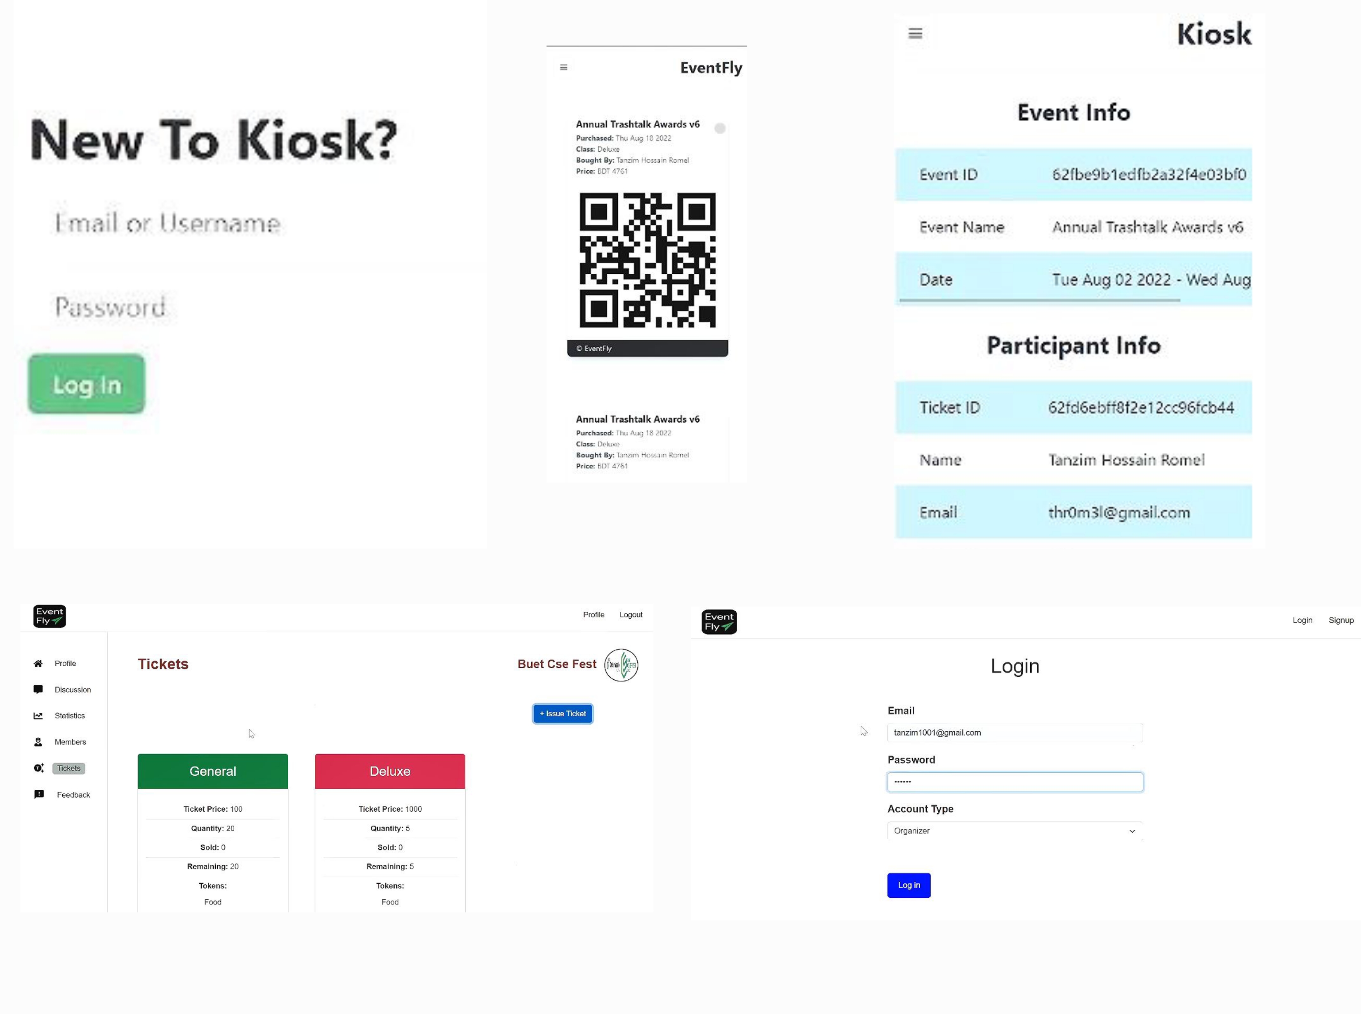The width and height of the screenshot is (1361, 1014).
Task: Click General Remaining: 20
Action: coord(212,866)
